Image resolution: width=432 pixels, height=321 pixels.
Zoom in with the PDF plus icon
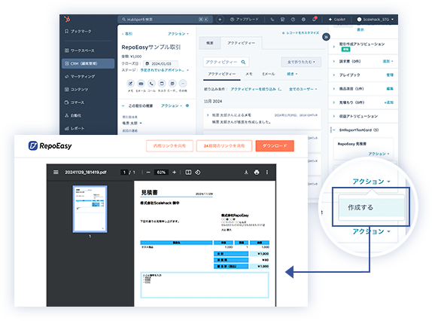tap(174, 173)
